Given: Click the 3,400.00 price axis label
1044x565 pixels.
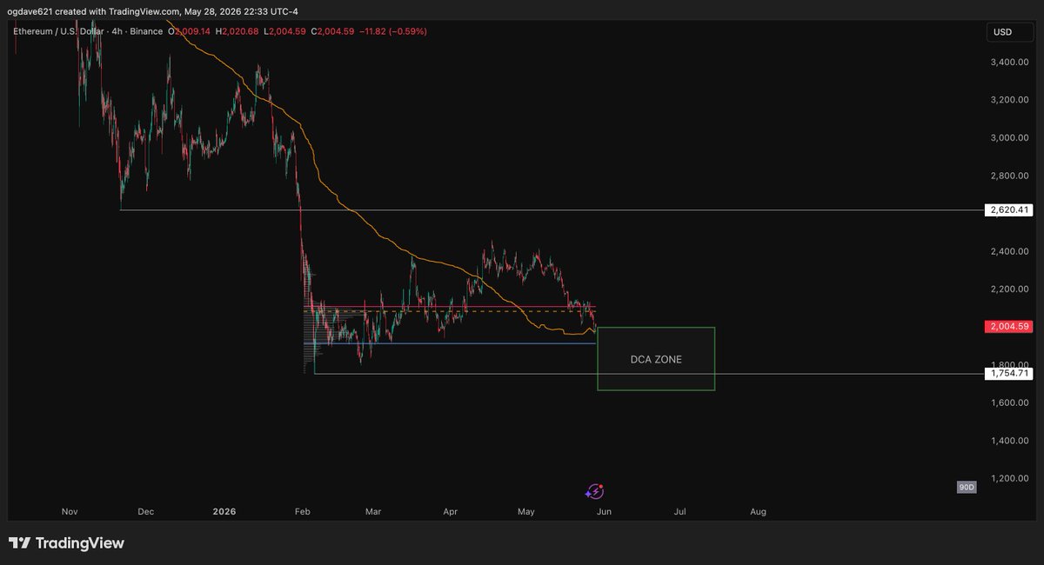Looking at the screenshot, I should point(1010,62).
